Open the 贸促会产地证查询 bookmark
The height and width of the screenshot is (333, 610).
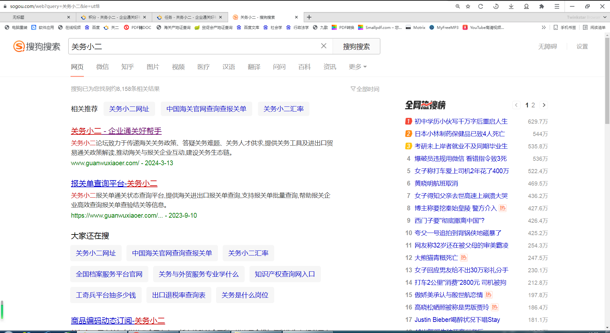213,27
